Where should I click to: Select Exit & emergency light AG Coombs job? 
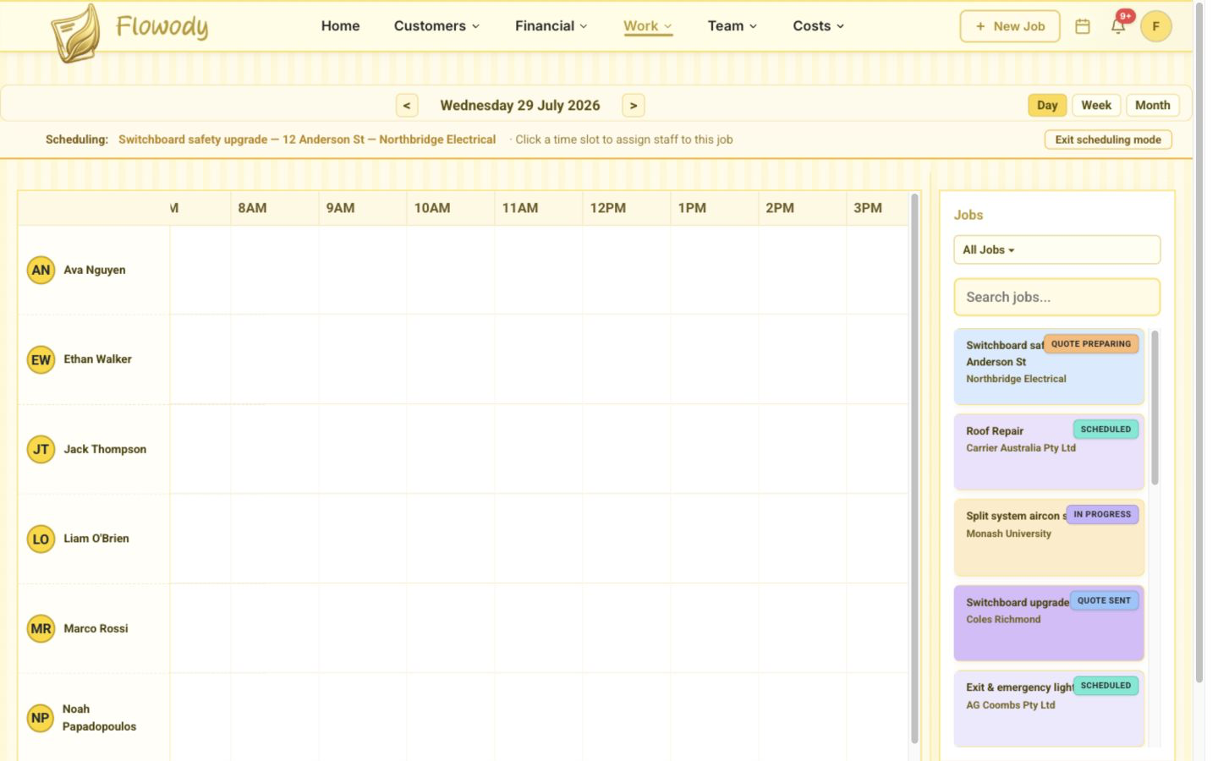point(1049,709)
